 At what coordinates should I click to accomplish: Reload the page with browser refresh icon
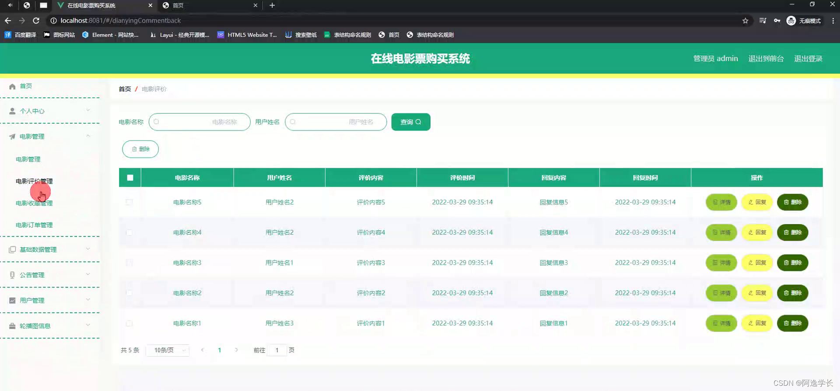tap(36, 21)
